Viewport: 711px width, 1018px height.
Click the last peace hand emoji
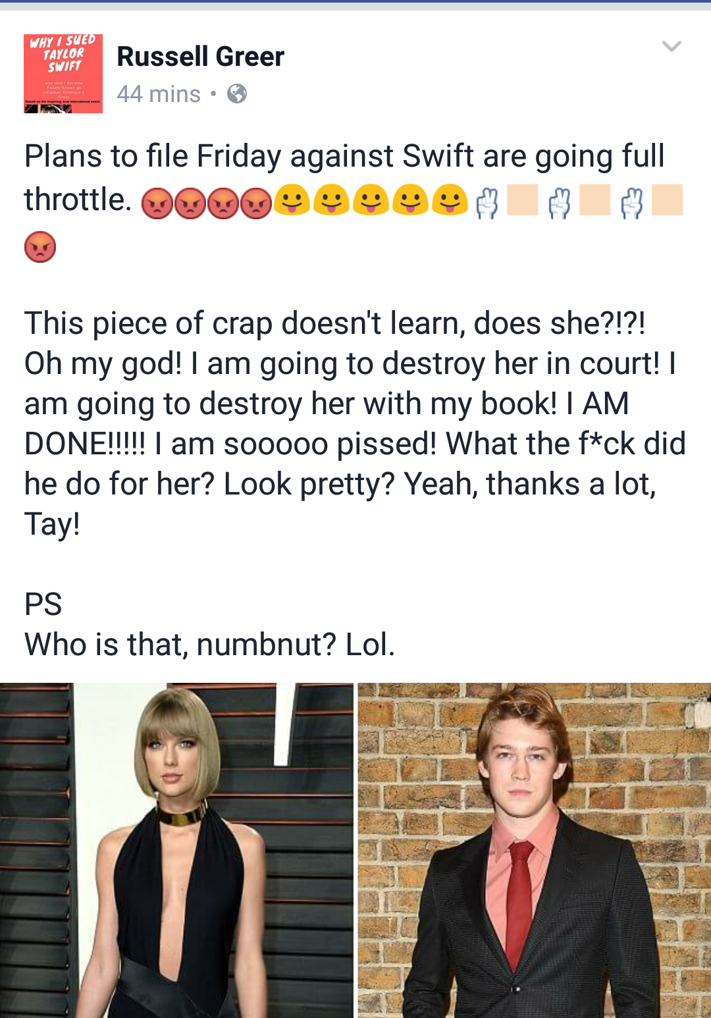(x=632, y=203)
